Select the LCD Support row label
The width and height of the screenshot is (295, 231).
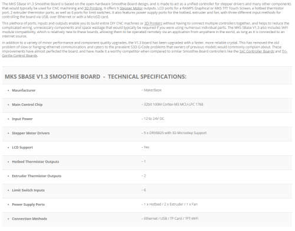point(22,148)
